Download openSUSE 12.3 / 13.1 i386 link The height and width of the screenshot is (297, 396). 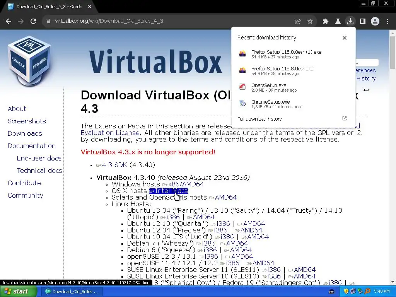[x=208, y=257]
